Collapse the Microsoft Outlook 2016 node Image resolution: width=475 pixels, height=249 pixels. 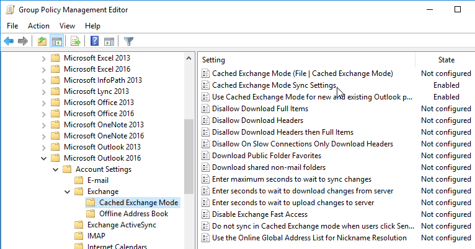pyautogui.click(x=43, y=158)
